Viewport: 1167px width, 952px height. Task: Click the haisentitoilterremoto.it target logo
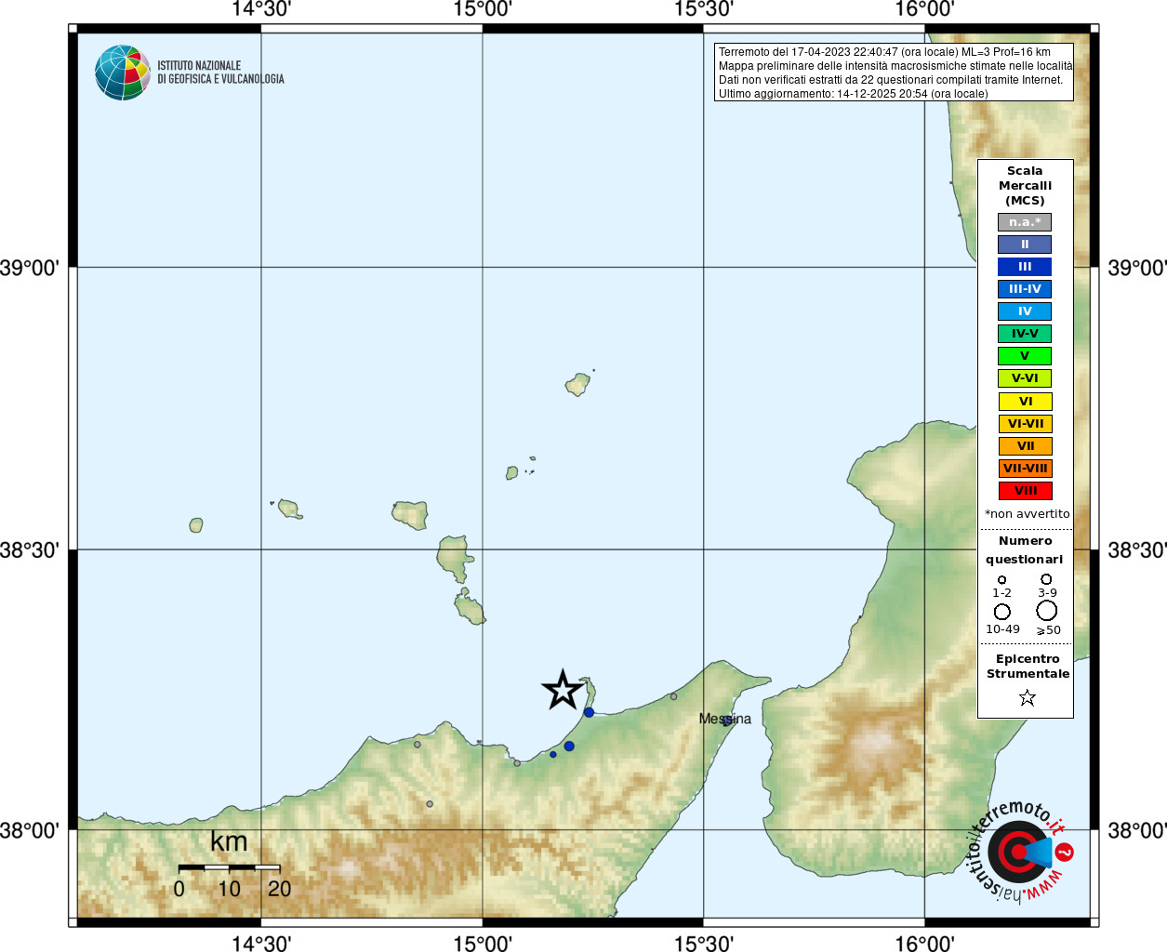[x=1020, y=851]
